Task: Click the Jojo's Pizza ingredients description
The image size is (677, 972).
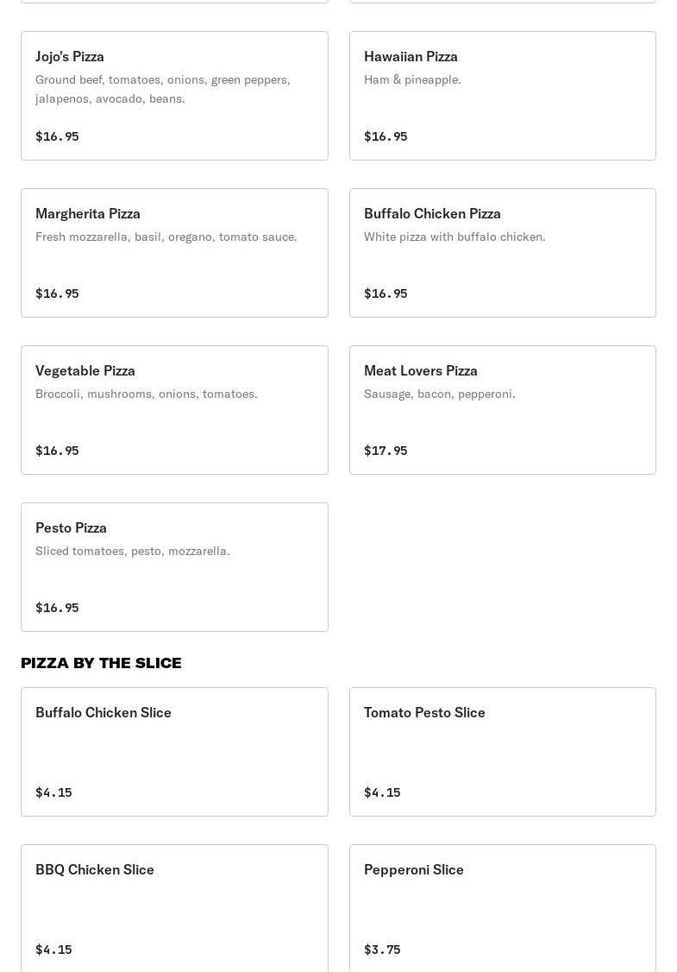Action: [163, 89]
